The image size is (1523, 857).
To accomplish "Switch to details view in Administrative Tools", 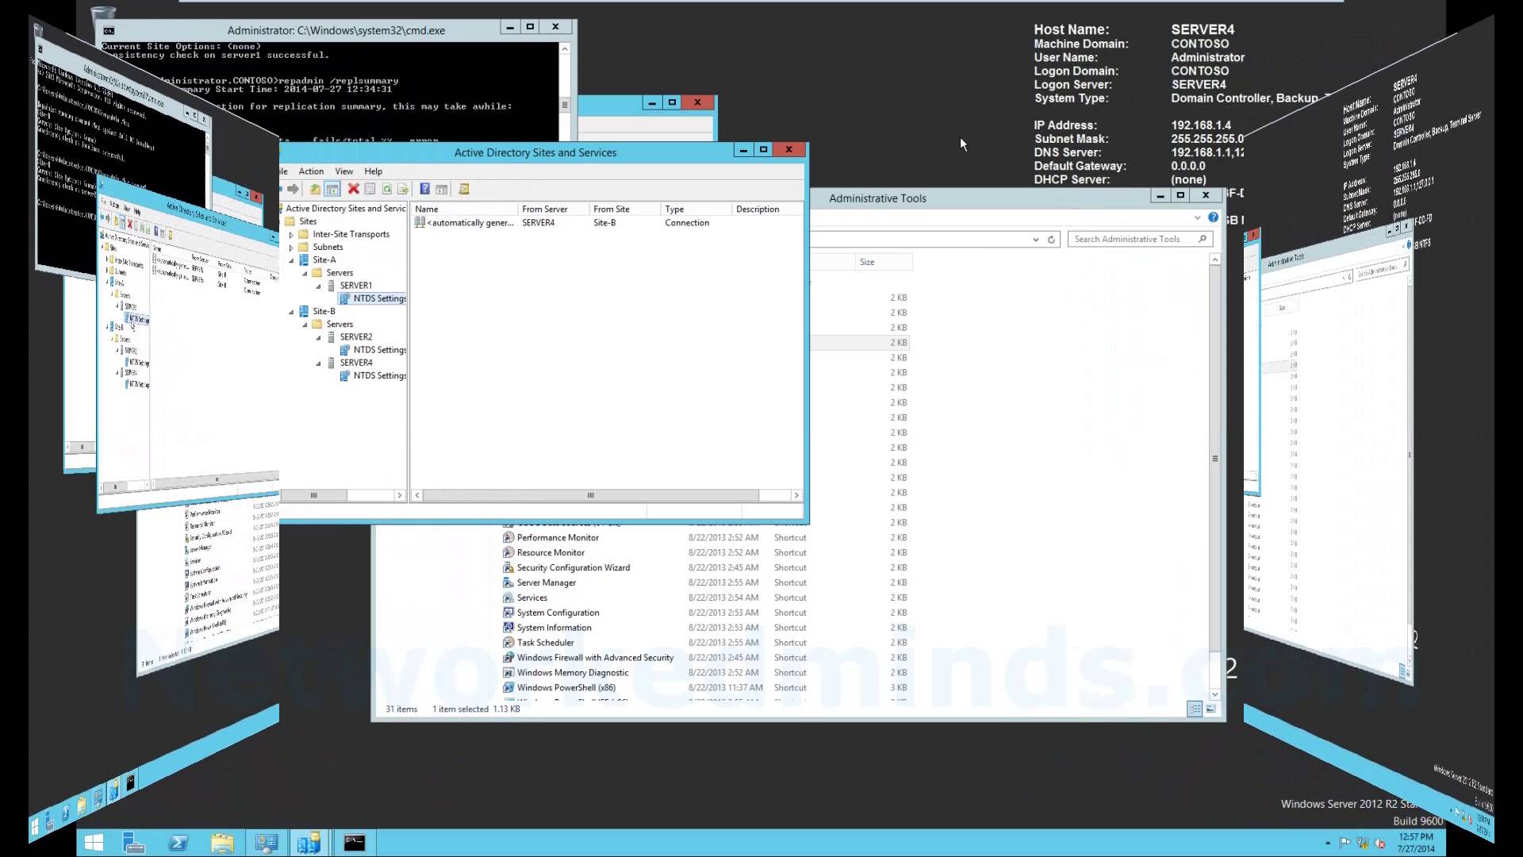I will coord(1195,709).
